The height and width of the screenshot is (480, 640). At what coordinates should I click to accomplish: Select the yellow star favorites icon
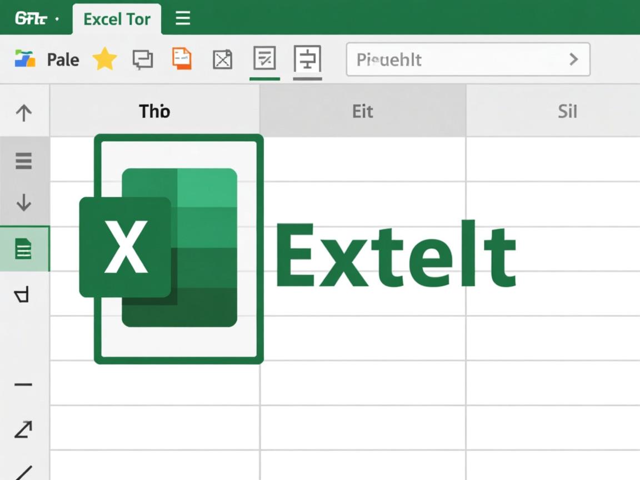click(x=104, y=59)
